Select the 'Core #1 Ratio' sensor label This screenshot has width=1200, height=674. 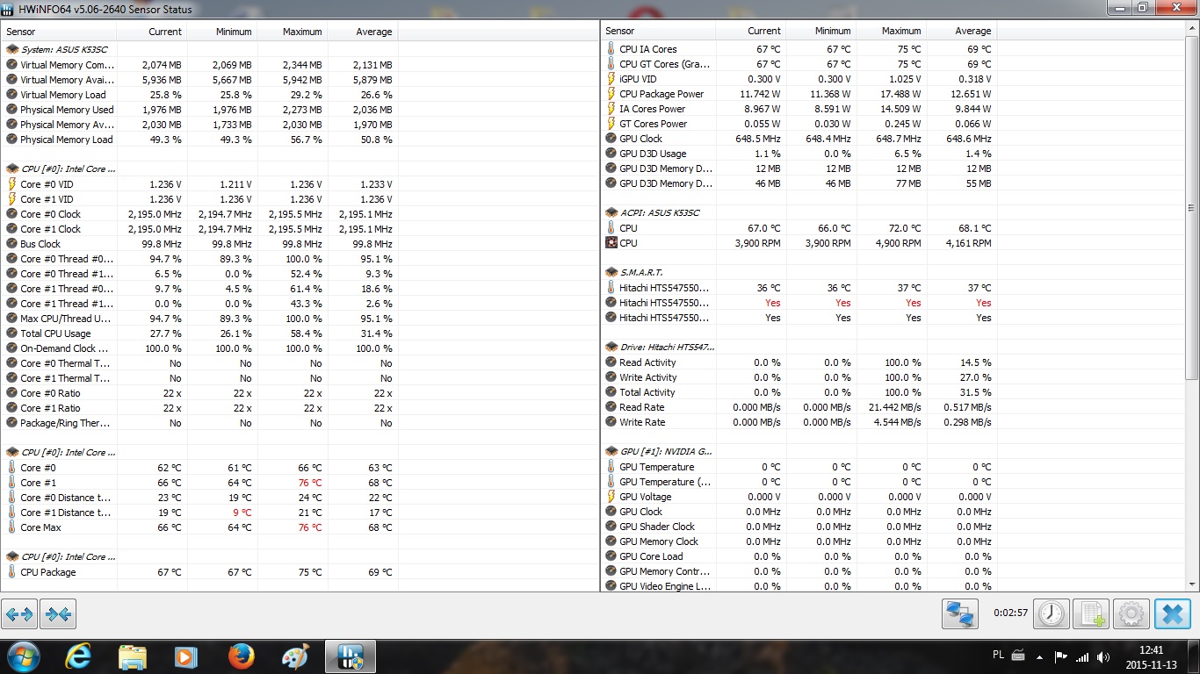tap(50, 408)
